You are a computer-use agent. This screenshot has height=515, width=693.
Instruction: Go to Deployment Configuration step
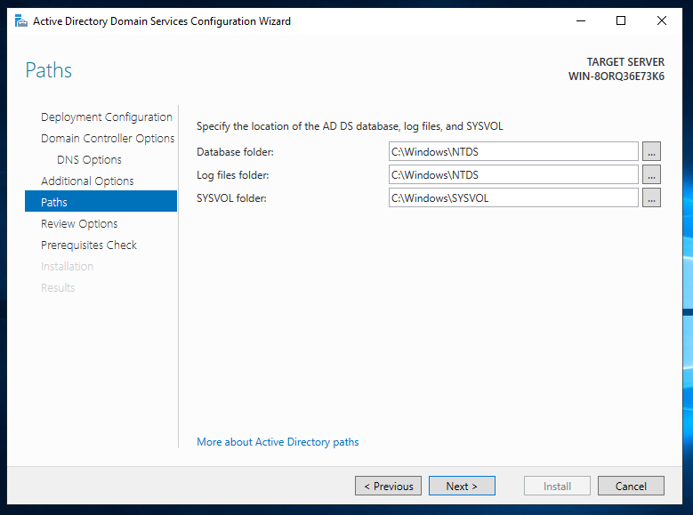click(x=107, y=117)
